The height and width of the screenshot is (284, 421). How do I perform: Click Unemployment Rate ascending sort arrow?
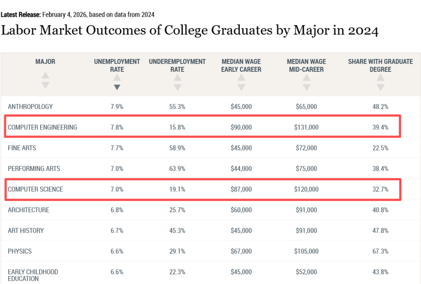[117, 78]
